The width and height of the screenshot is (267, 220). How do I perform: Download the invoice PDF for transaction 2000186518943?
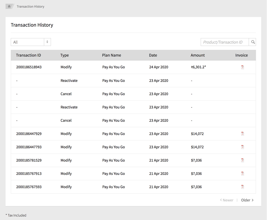click(242, 67)
